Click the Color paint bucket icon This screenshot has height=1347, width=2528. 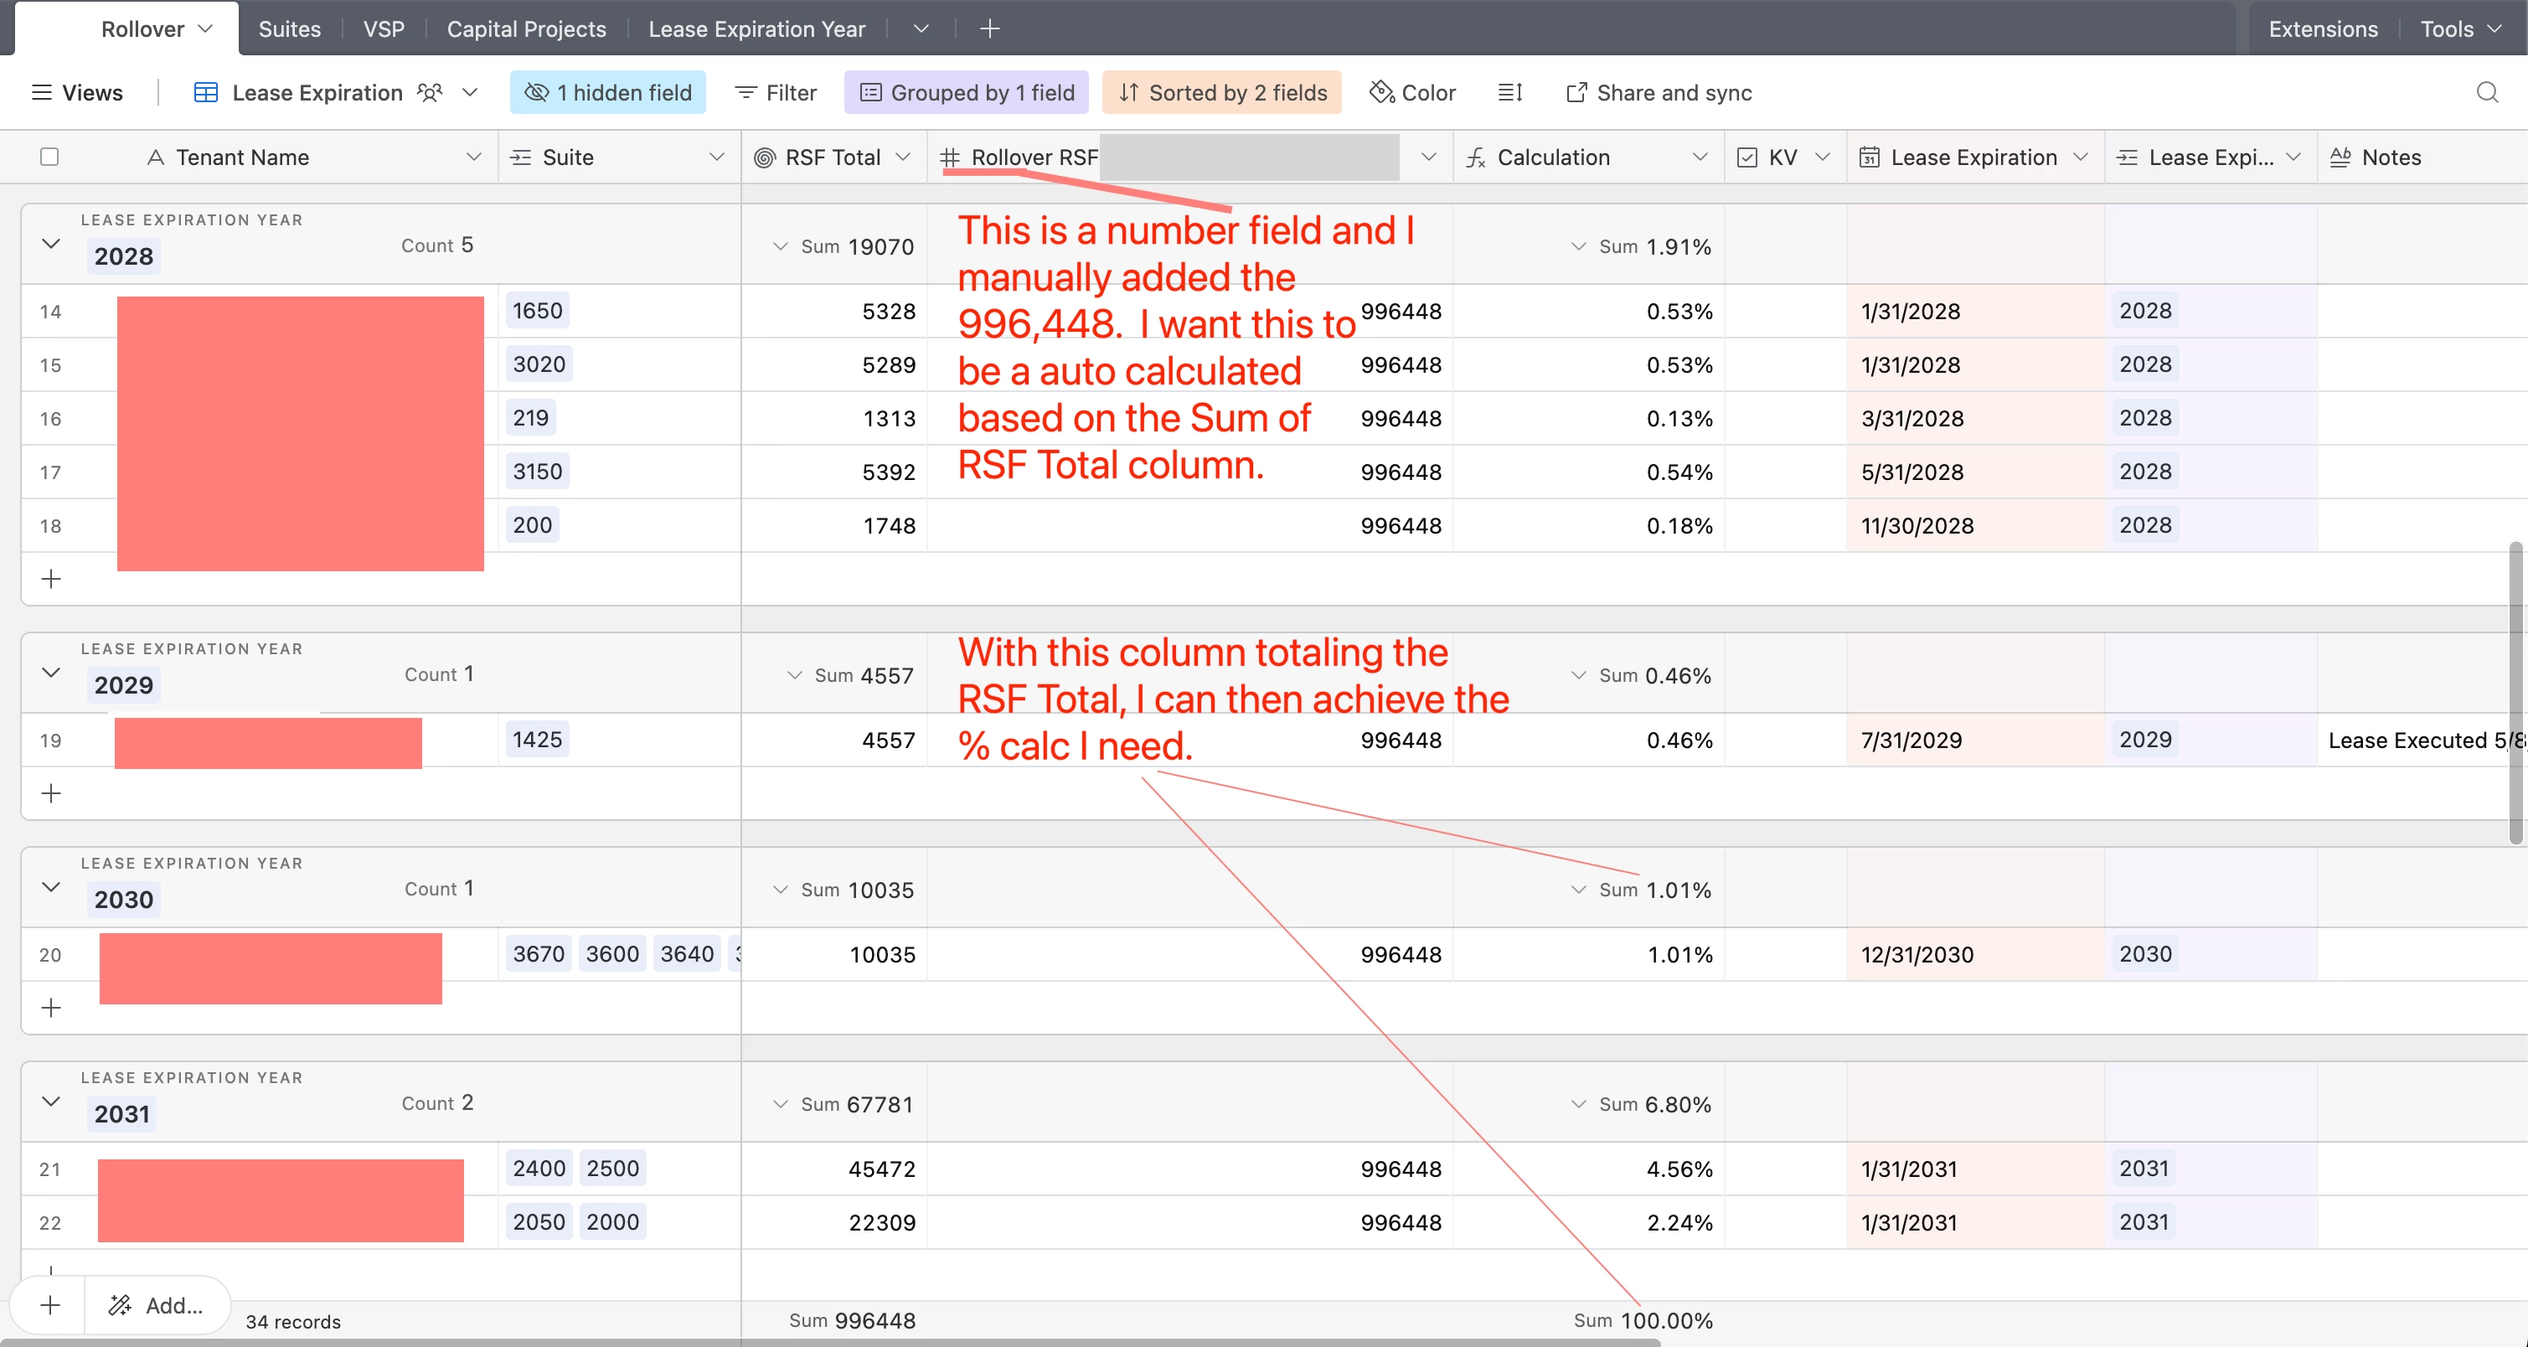(1382, 92)
